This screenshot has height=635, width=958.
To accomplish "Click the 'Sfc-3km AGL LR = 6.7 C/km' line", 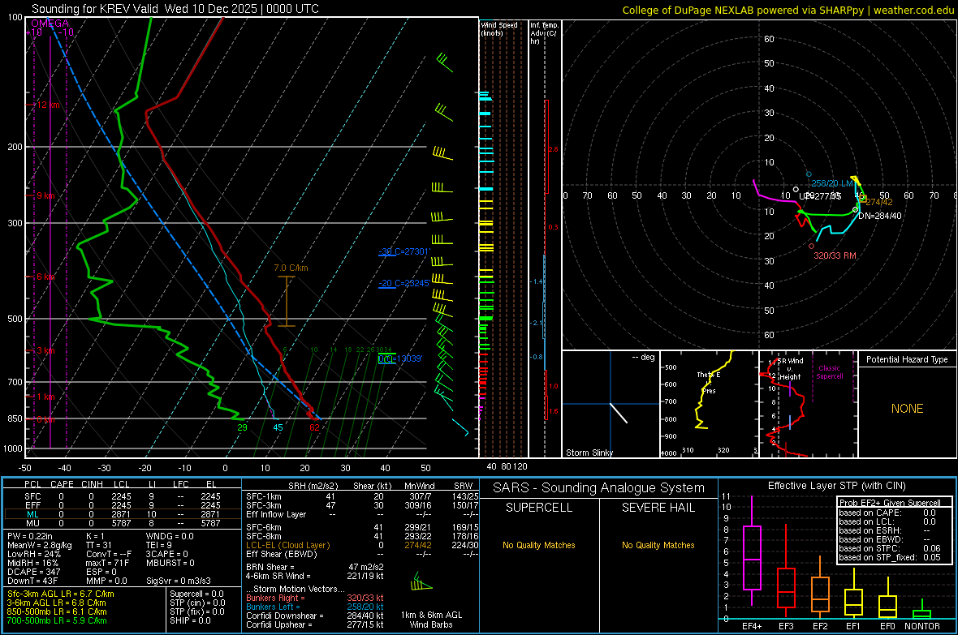I will pos(61,594).
